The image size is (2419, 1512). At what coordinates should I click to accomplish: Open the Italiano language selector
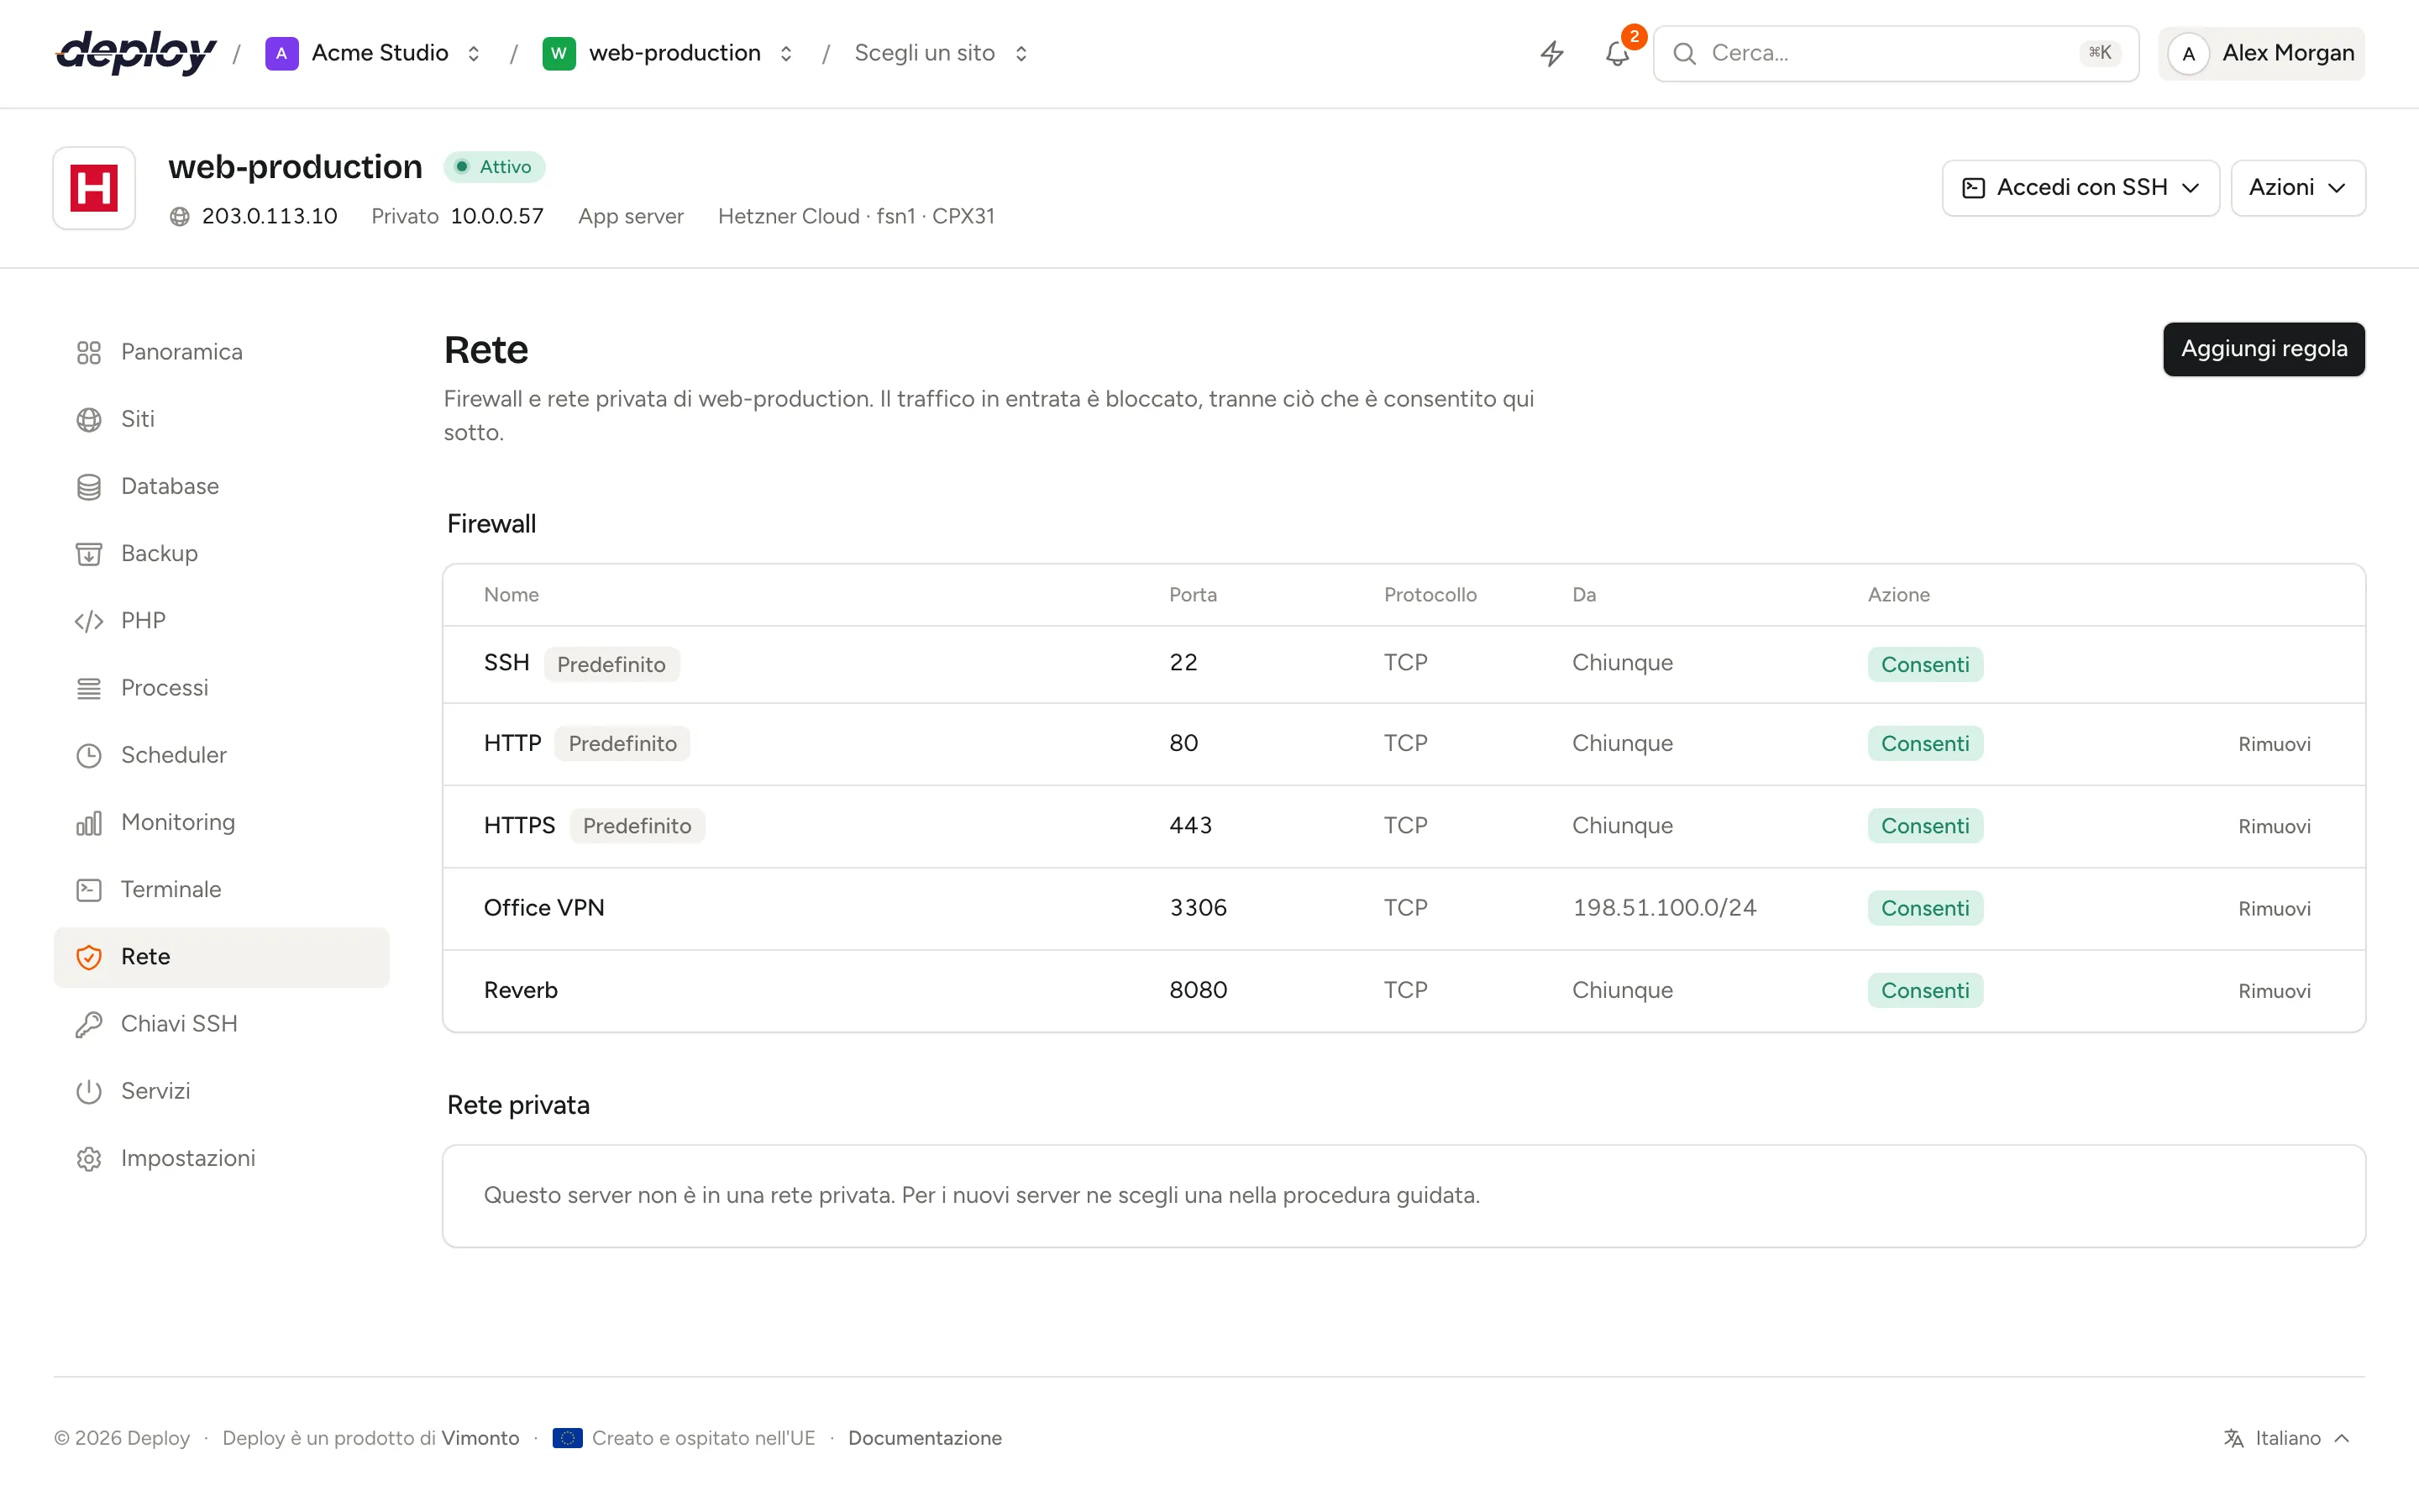coord(2287,1438)
